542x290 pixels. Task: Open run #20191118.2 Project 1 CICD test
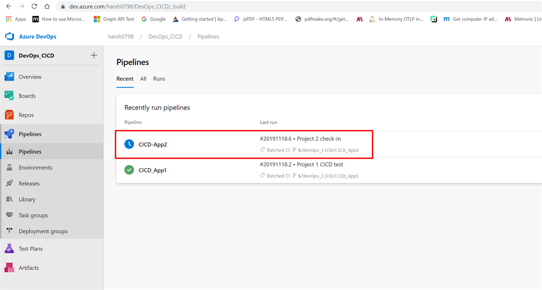(301, 165)
